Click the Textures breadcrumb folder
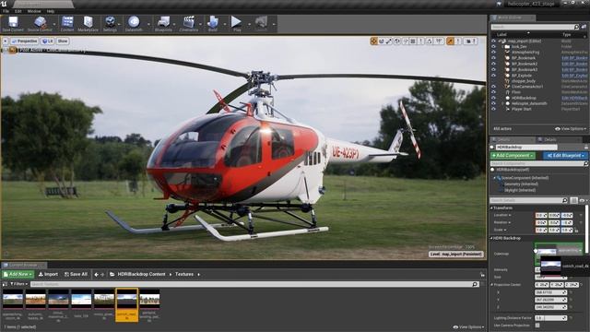Image resolution: width=590 pixels, height=332 pixels. (x=184, y=274)
